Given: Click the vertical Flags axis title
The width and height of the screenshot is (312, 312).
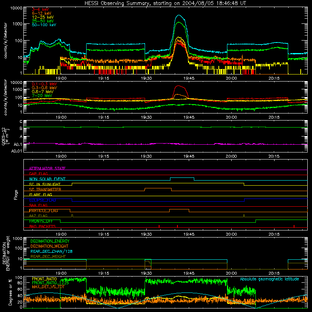Looking at the screenshot, I should (16, 195).
